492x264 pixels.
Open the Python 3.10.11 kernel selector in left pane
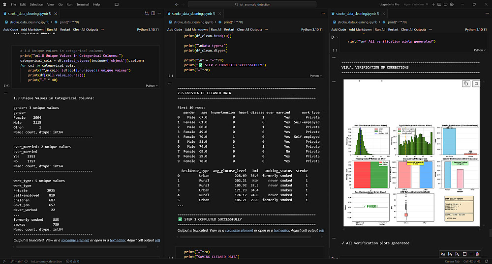pyautogui.click(x=148, y=29)
